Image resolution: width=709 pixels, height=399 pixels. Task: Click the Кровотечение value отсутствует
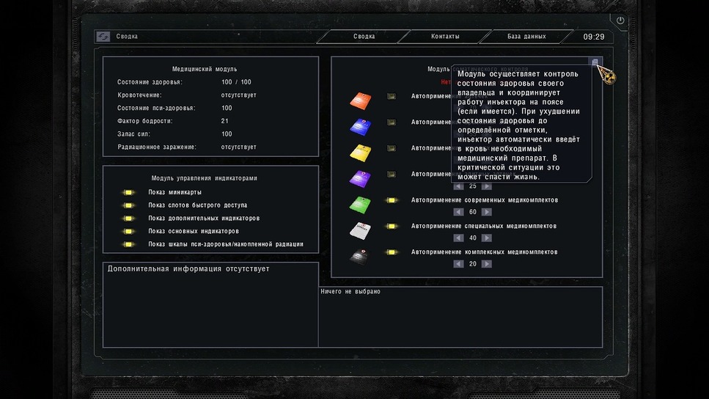point(239,95)
